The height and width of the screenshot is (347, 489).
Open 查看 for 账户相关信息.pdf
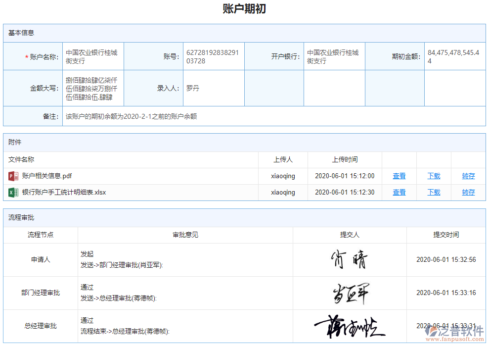point(399,176)
